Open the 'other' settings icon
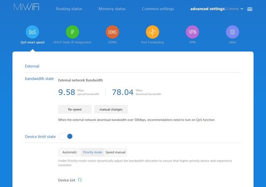 click(x=232, y=32)
